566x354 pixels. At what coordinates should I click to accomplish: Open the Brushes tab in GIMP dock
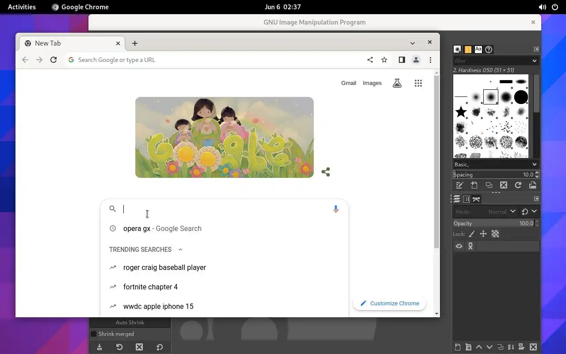tap(457, 50)
